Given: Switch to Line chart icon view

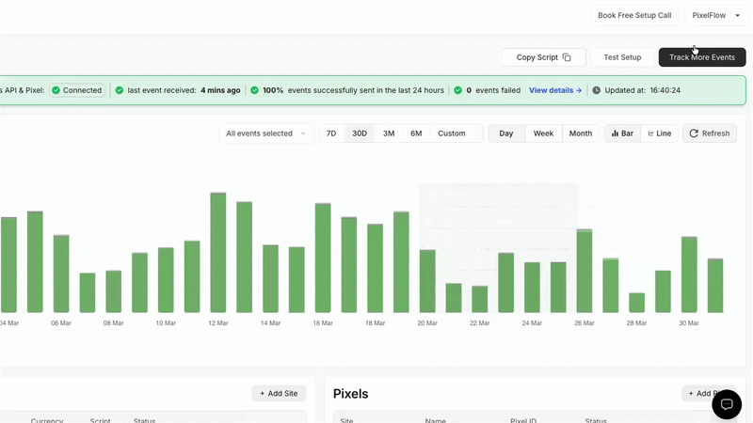Looking at the screenshot, I should 650,133.
